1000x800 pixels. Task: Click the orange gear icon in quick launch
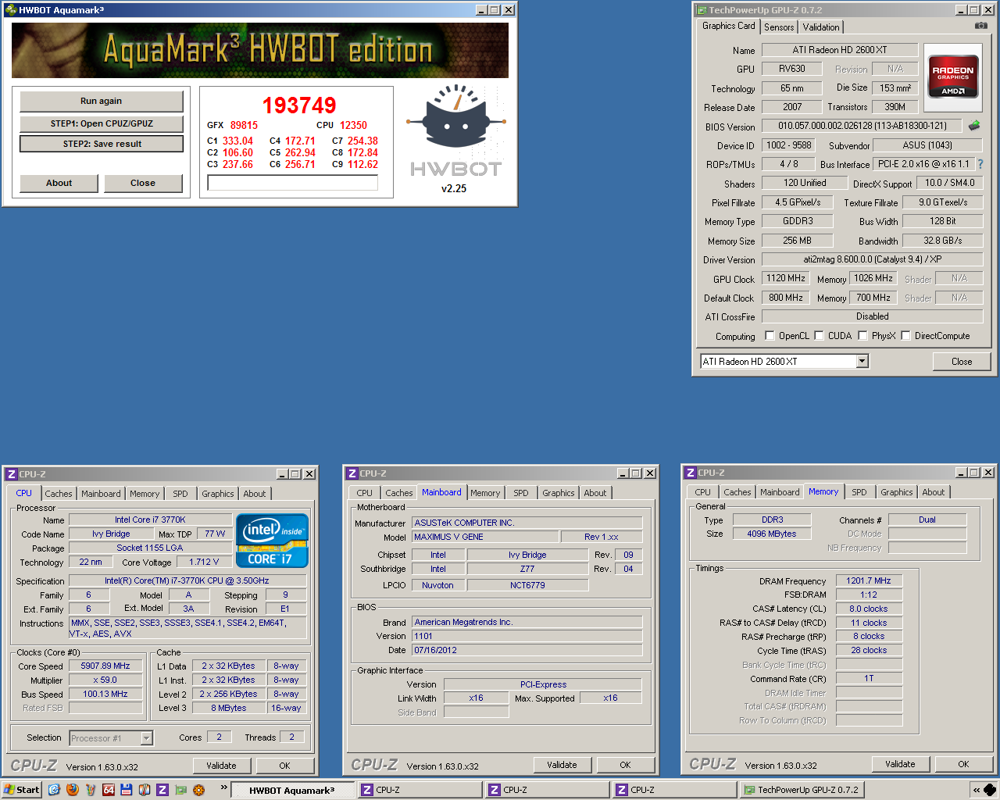pos(198,790)
